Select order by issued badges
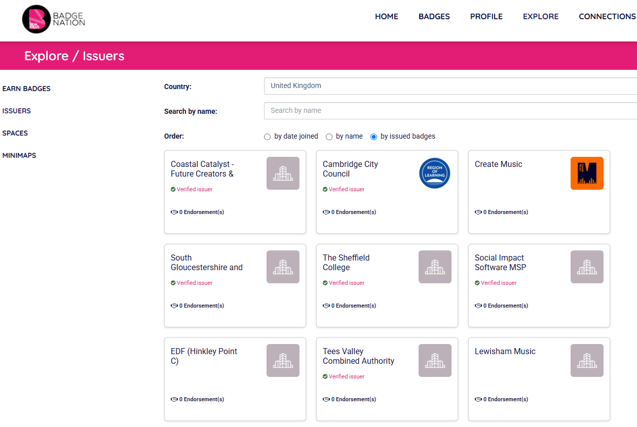This screenshot has height=427, width=637. (x=374, y=137)
